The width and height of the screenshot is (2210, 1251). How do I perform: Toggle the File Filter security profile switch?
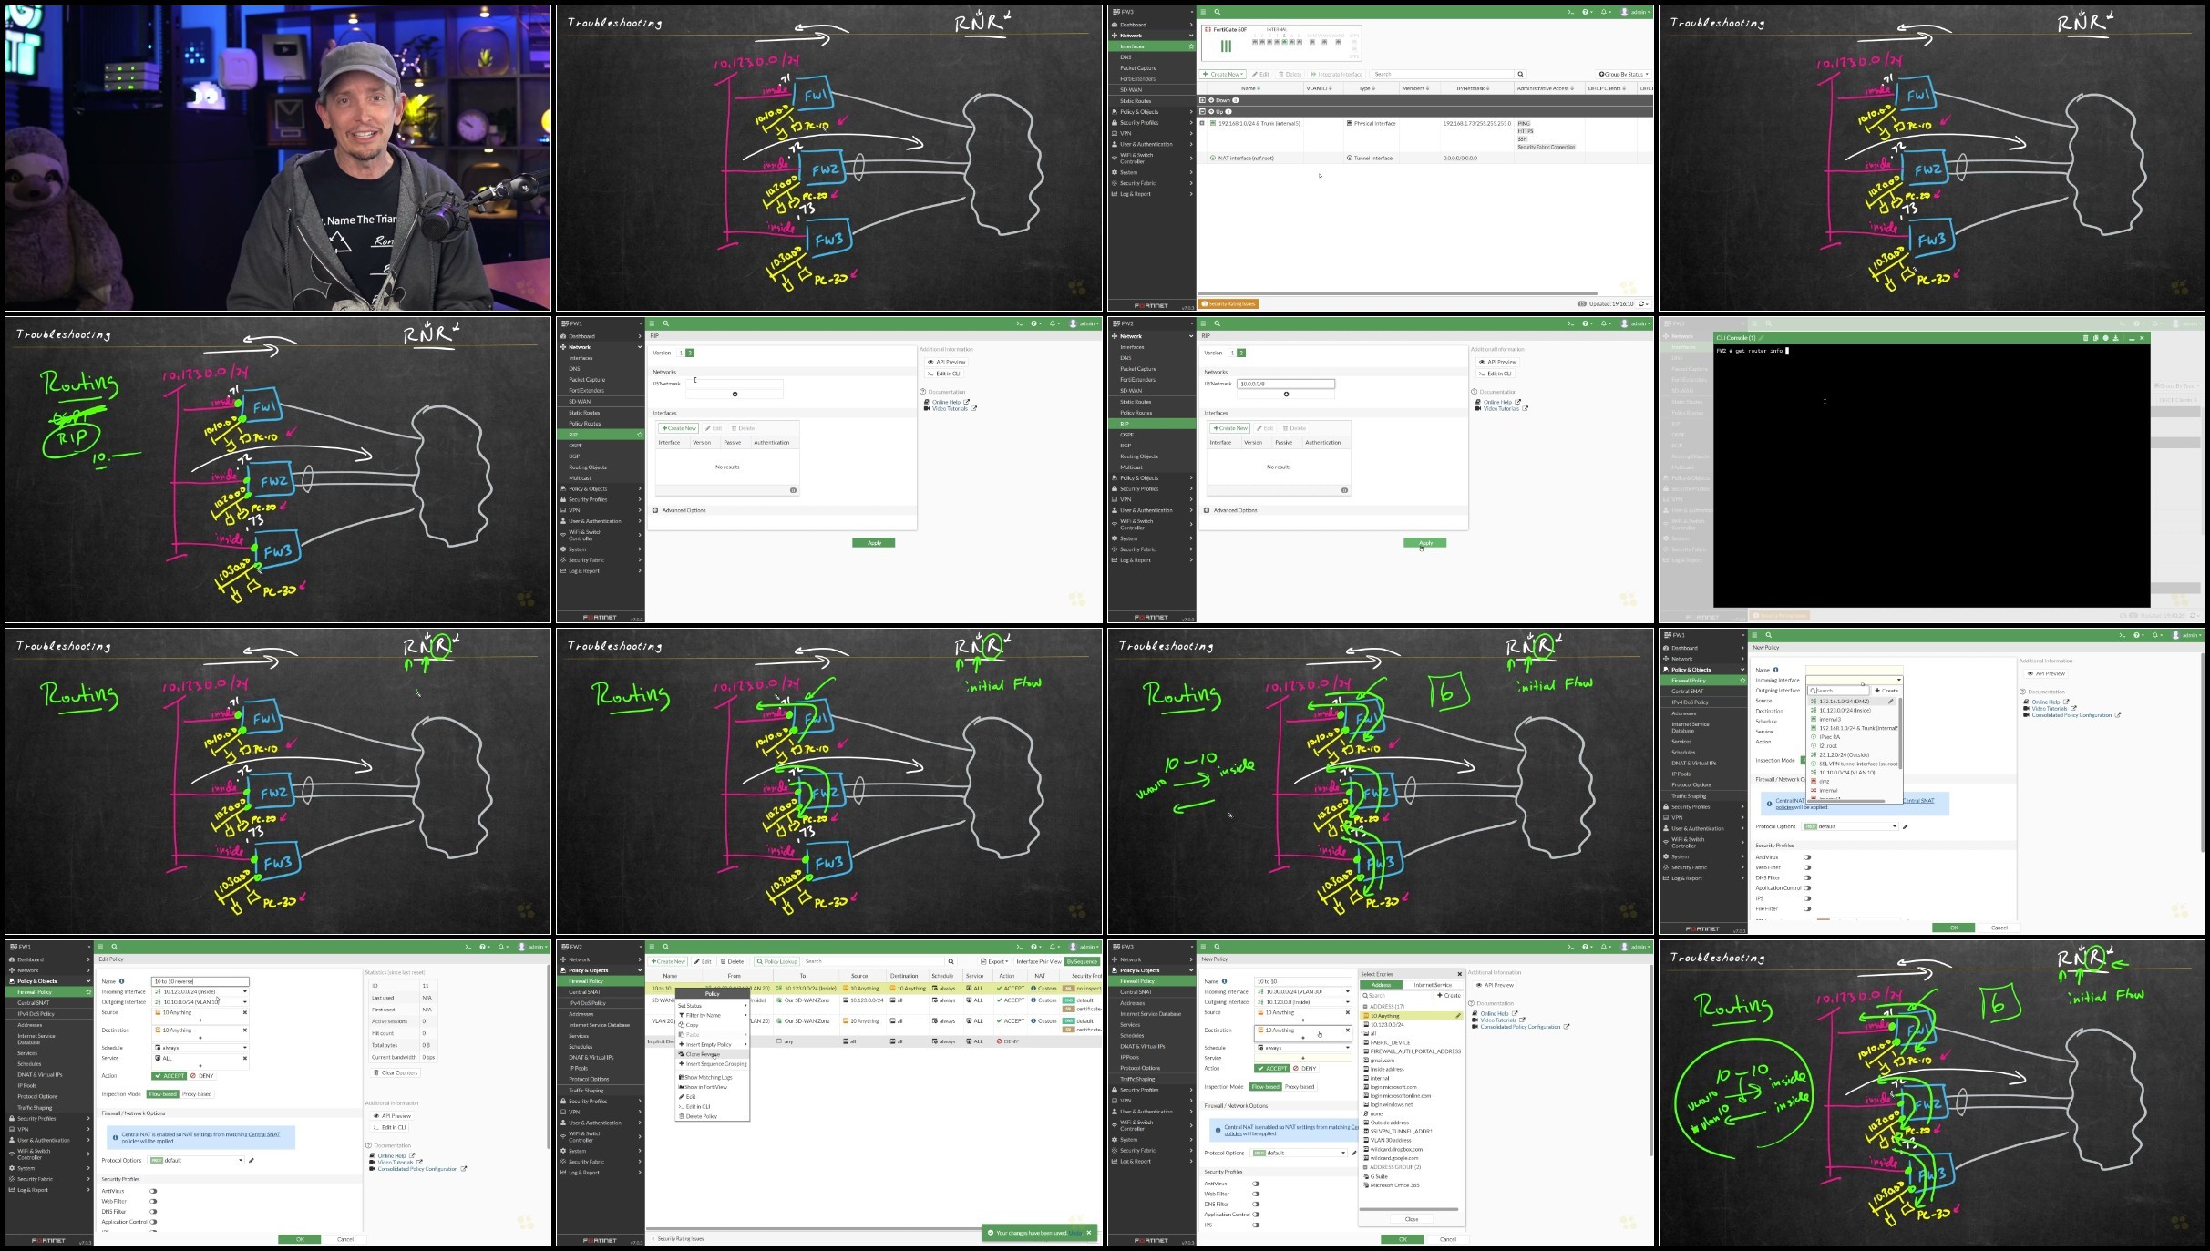tap(1806, 908)
